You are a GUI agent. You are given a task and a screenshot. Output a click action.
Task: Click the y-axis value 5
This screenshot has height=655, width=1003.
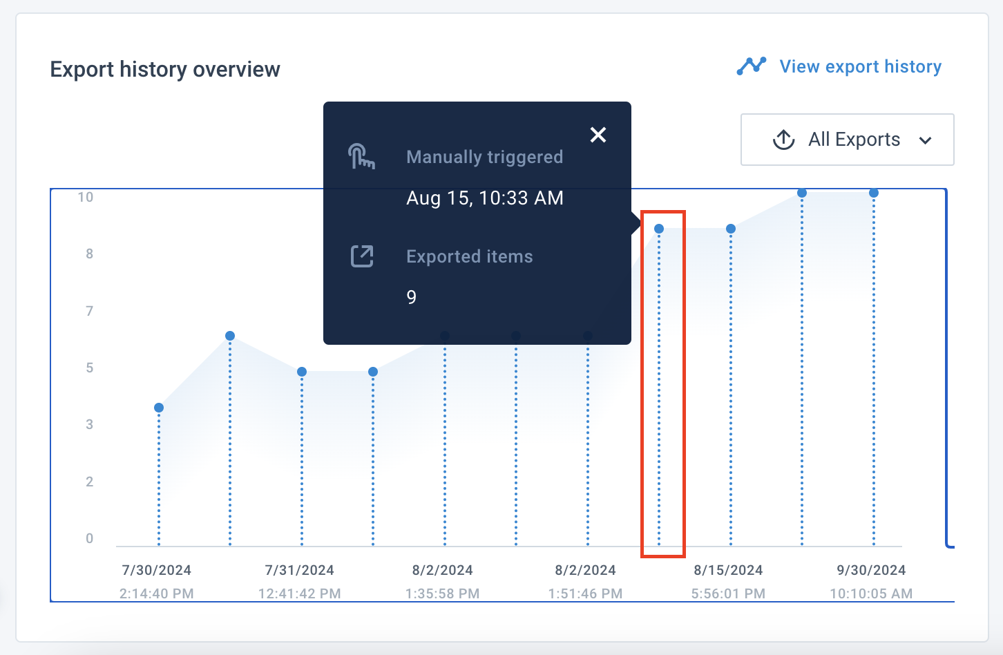90,368
